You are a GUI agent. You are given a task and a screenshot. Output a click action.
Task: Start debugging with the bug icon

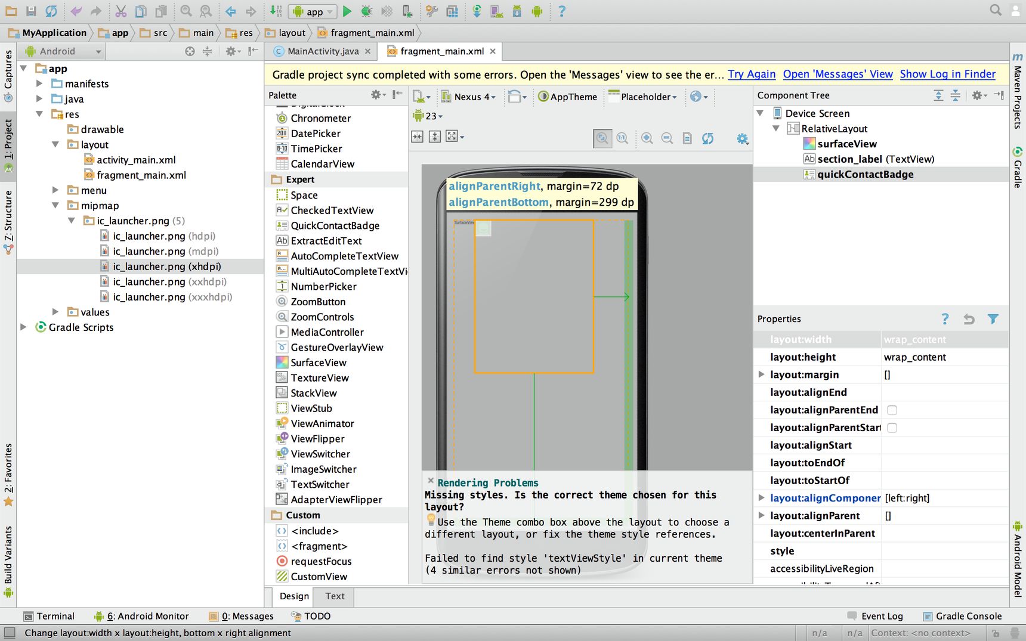click(367, 11)
